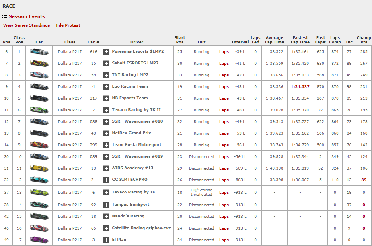The height and width of the screenshot is (246, 372).
Task: Open Laps link for Tempus SimSport
Action: point(224,205)
